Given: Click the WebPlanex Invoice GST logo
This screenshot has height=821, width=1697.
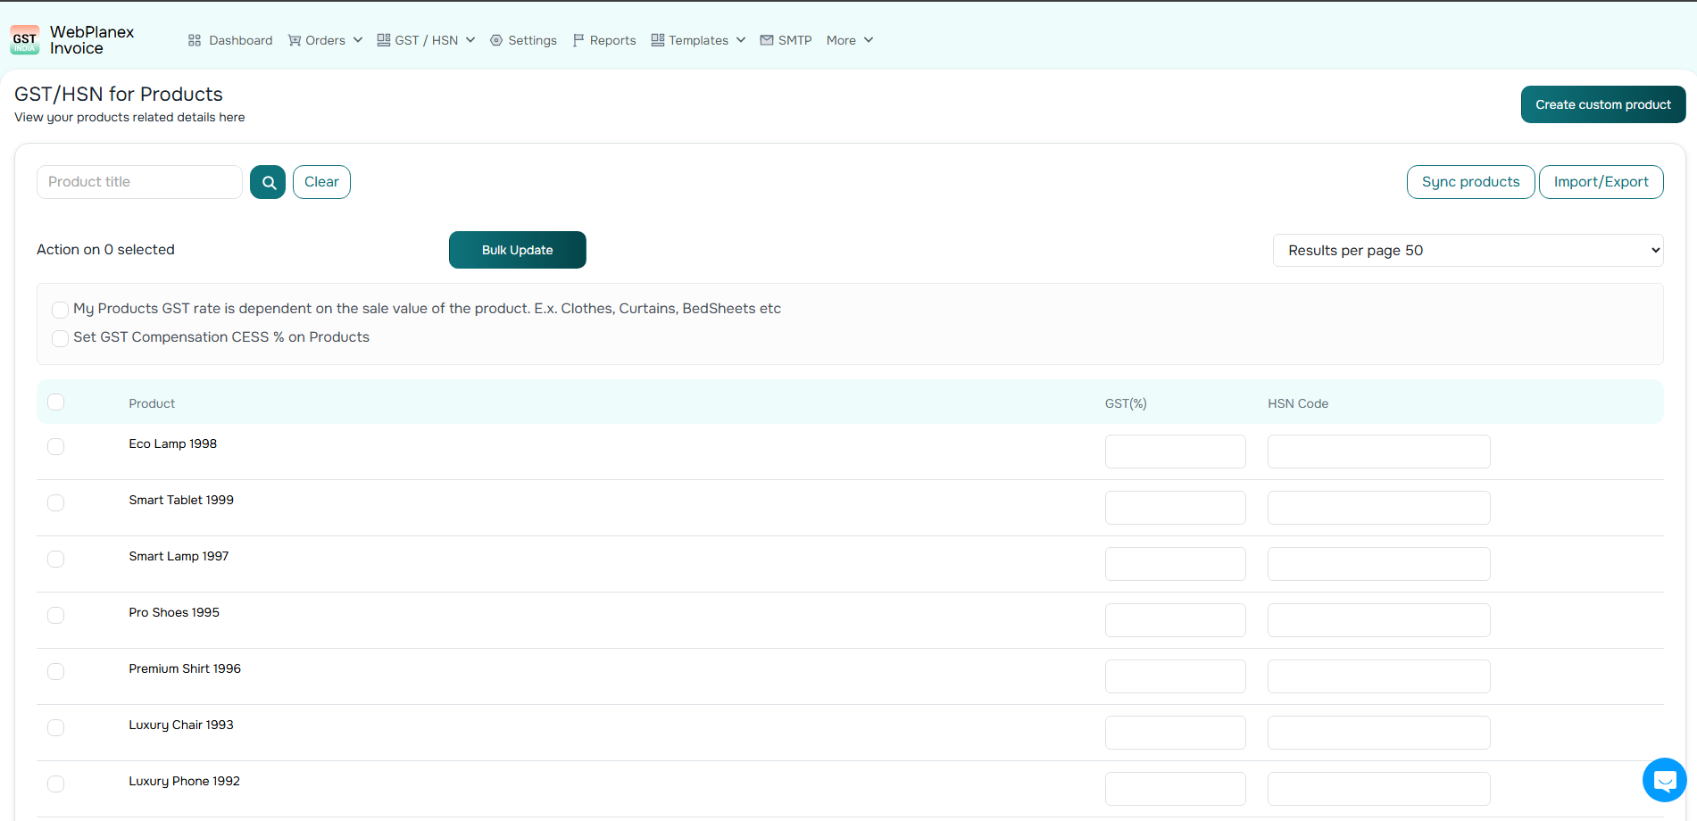Looking at the screenshot, I should (25, 40).
